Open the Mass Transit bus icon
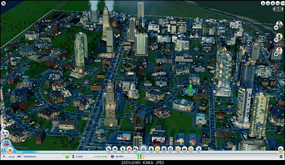285x165 pixels. pyautogui.click(x=184, y=149)
